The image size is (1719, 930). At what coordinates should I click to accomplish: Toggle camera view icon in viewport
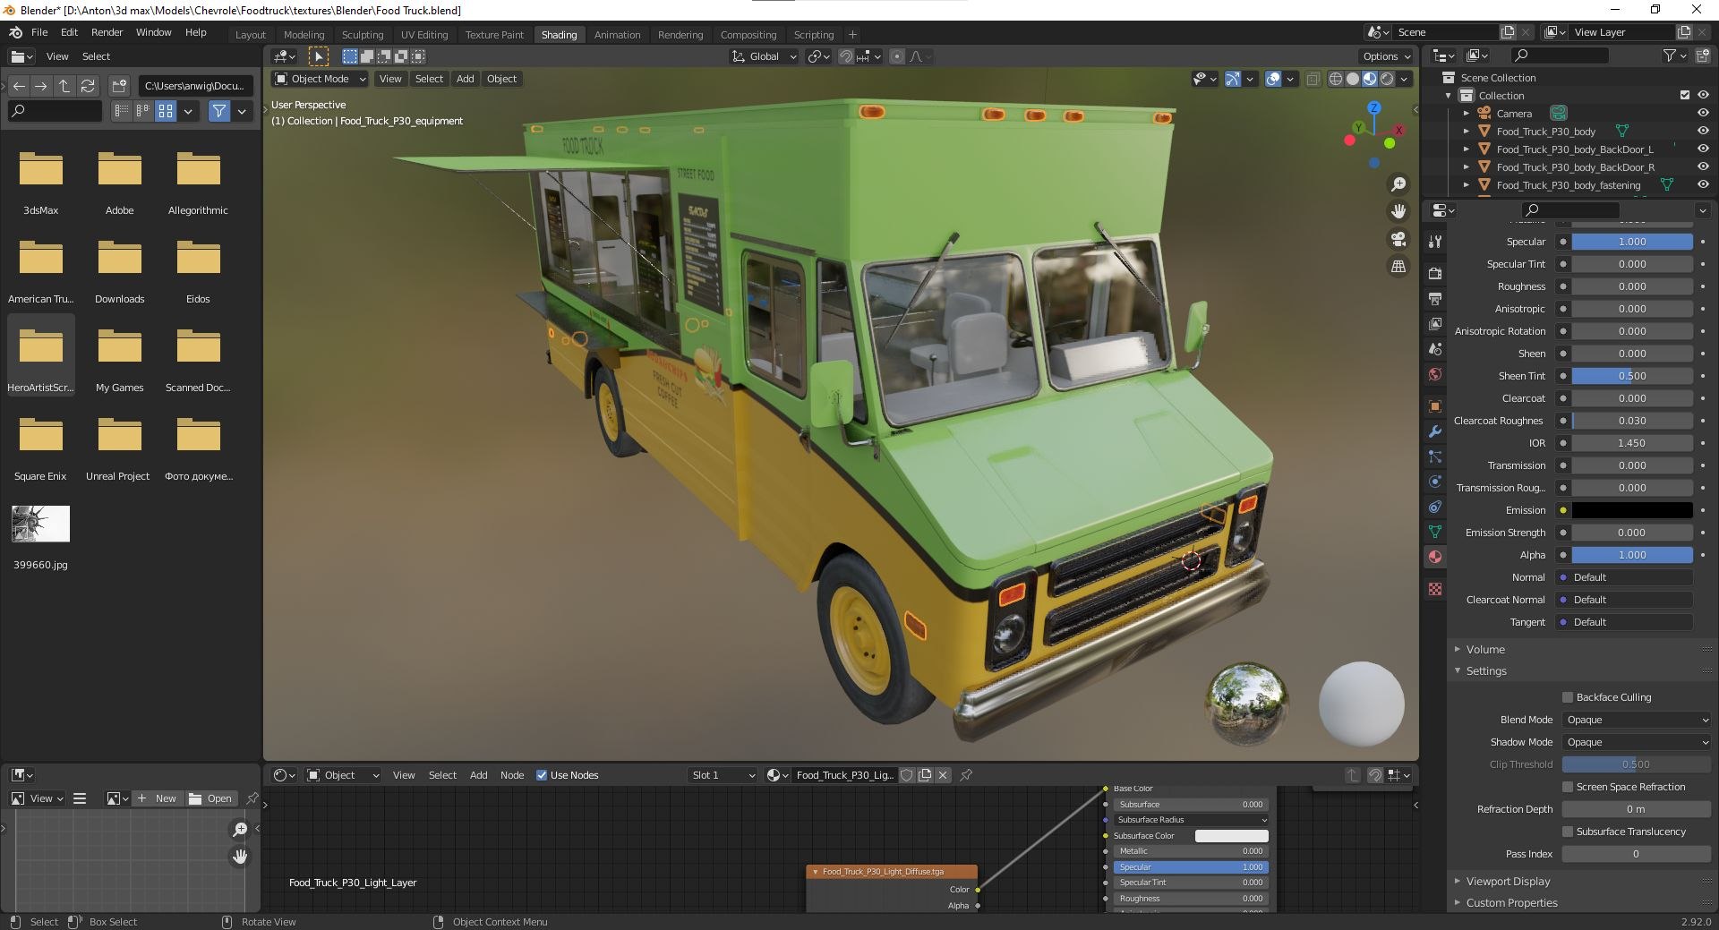click(x=1398, y=239)
